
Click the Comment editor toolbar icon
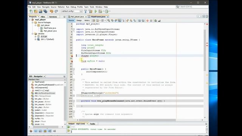155,20
